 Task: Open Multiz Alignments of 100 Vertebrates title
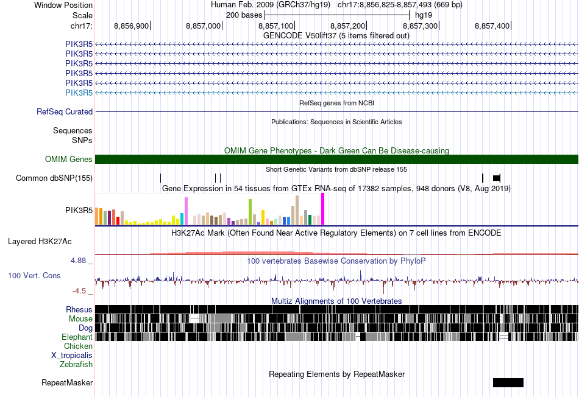pyautogui.click(x=336, y=301)
